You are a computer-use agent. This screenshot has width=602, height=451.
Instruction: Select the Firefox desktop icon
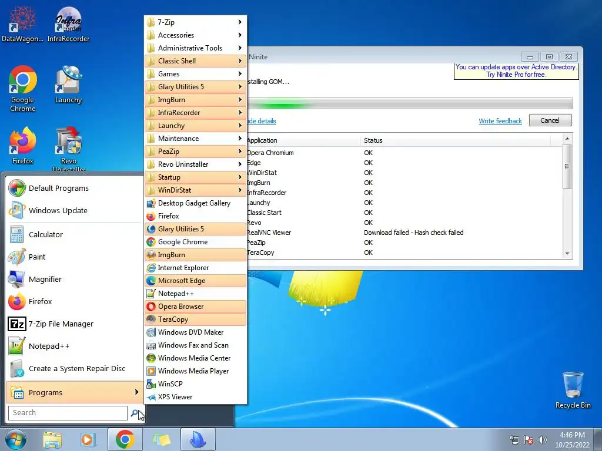click(23, 146)
